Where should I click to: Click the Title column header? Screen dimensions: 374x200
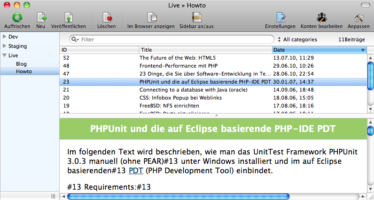coord(205,50)
